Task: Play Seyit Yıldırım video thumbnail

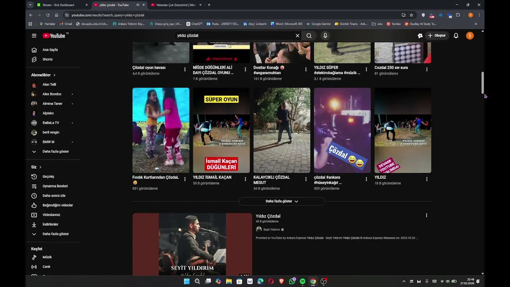Action: point(192,244)
